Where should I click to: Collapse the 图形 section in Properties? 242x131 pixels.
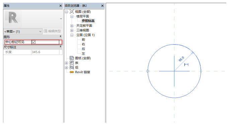[x=61, y=36]
